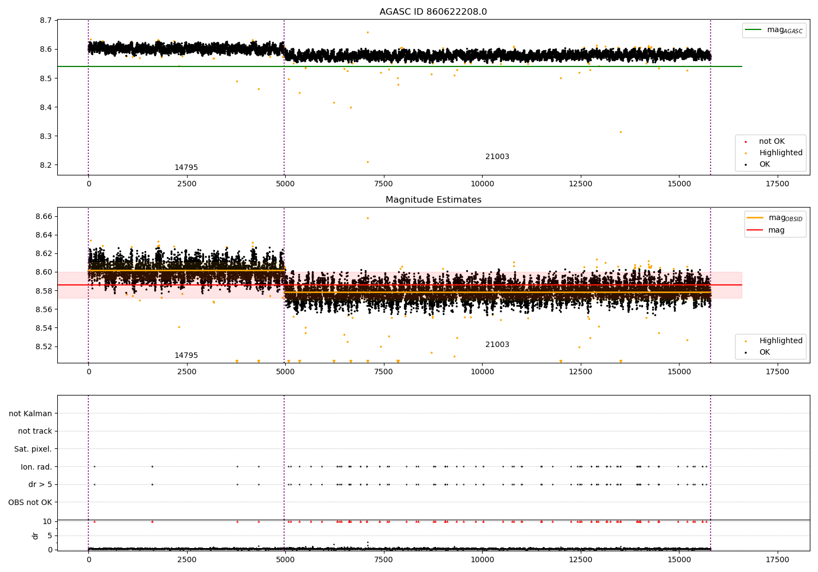The width and height of the screenshot is (818, 572).
Task: Click the 'not Kalman' row label
Action: click(x=31, y=413)
